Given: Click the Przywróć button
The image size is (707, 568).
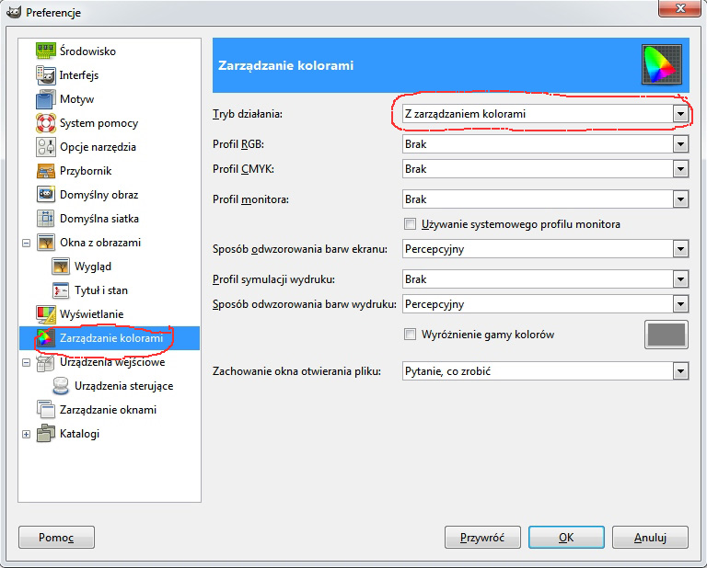Looking at the screenshot, I should coord(482,538).
